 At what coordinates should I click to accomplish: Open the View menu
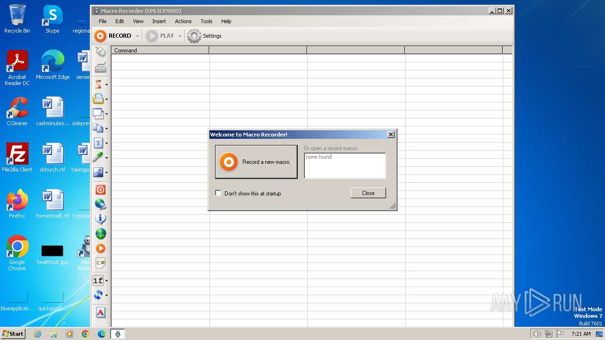[x=138, y=21]
